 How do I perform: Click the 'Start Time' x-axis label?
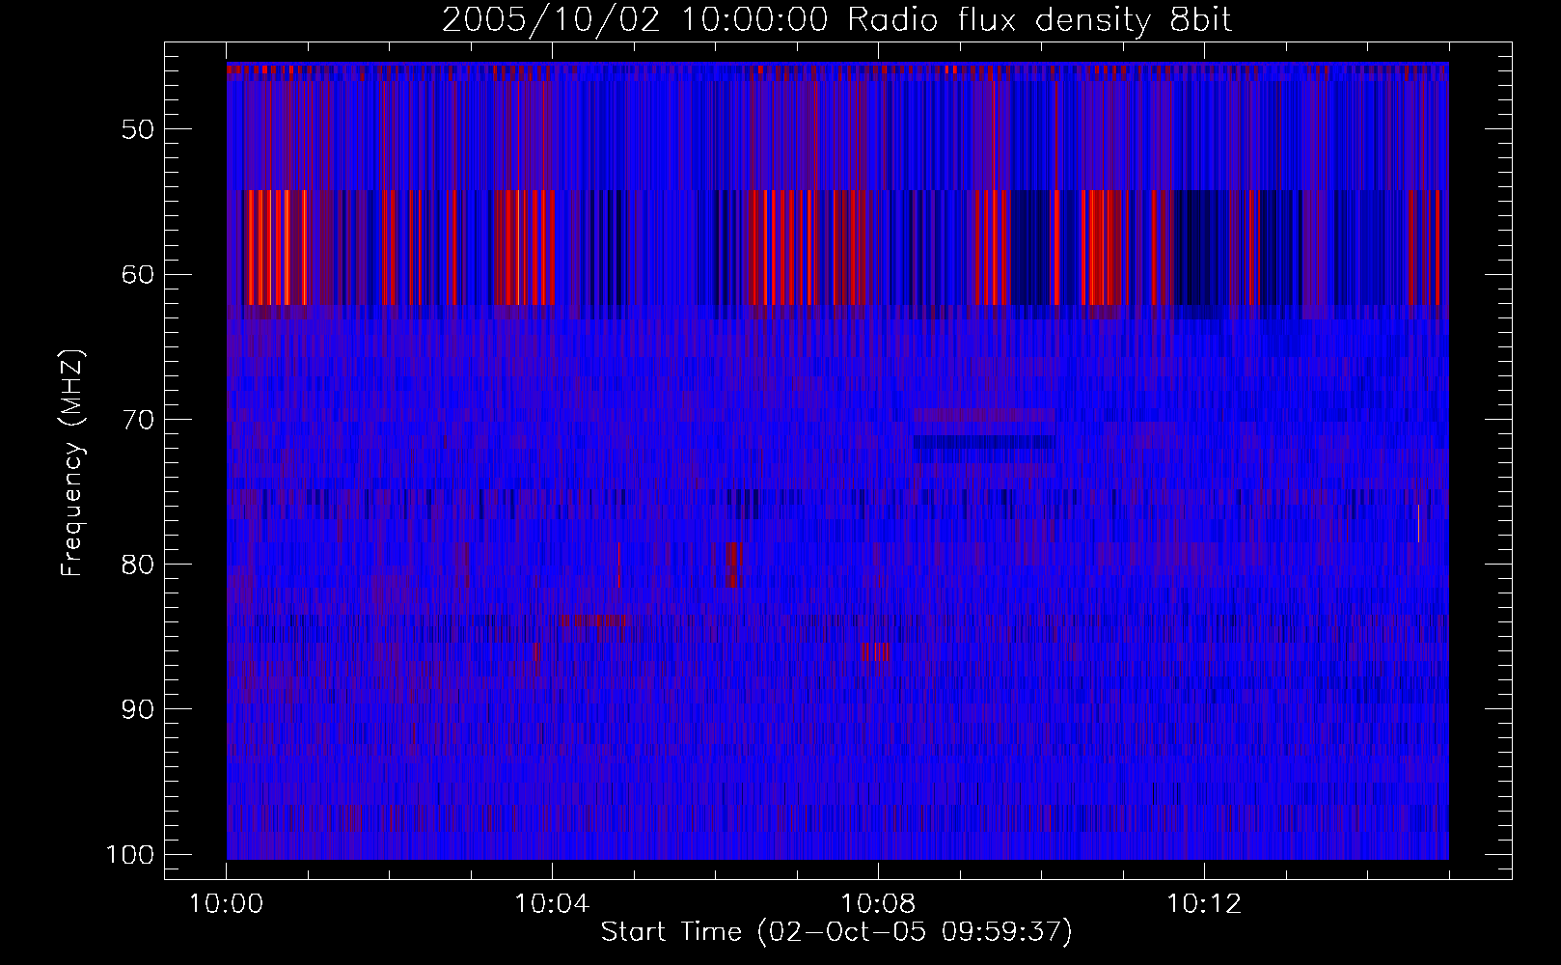click(835, 931)
